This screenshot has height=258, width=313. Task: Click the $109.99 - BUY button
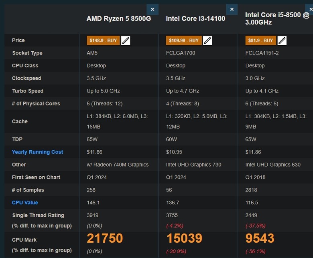tap(184, 40)
